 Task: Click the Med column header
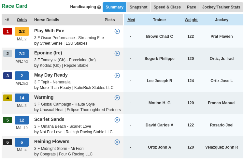(131, 20)
